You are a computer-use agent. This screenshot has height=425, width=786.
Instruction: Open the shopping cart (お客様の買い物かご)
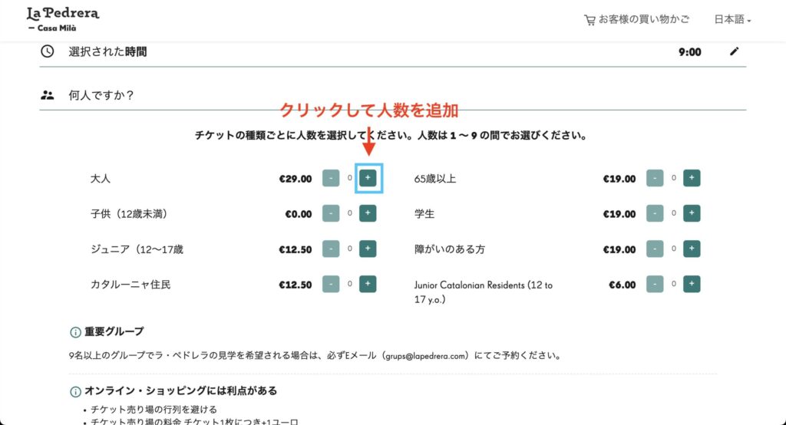click(636, 20)
